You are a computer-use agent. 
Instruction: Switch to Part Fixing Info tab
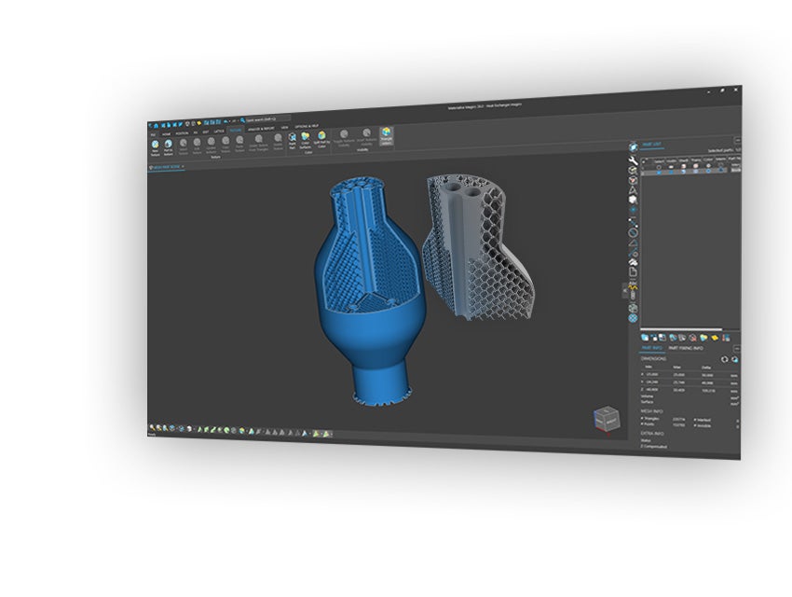coord(687,348)
